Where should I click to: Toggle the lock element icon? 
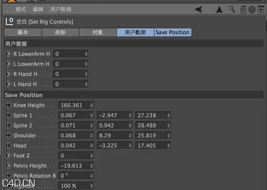click(243, 10)
